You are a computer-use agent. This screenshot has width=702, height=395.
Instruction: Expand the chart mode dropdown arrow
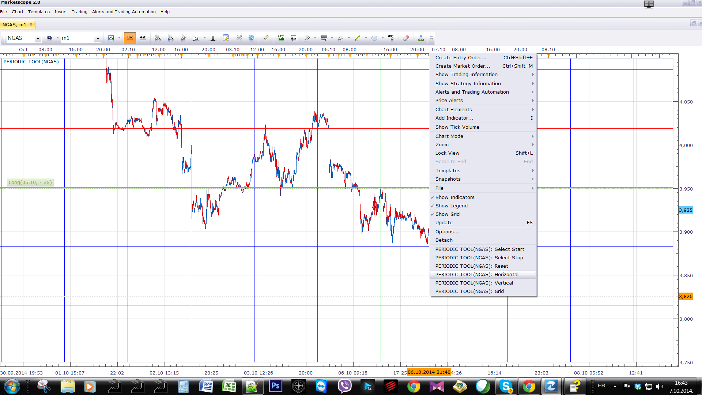[x=119, y=38]
